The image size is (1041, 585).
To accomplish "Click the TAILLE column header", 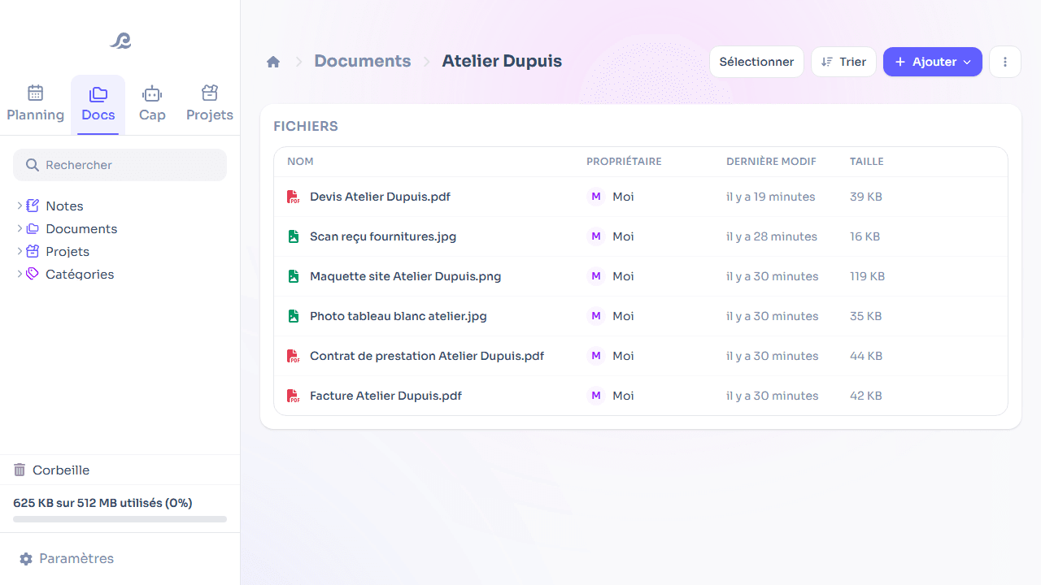I will (867, 162).
